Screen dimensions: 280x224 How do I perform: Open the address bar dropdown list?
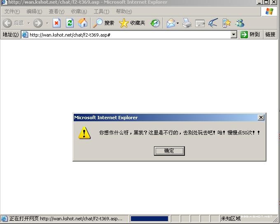tap(233, 35)
